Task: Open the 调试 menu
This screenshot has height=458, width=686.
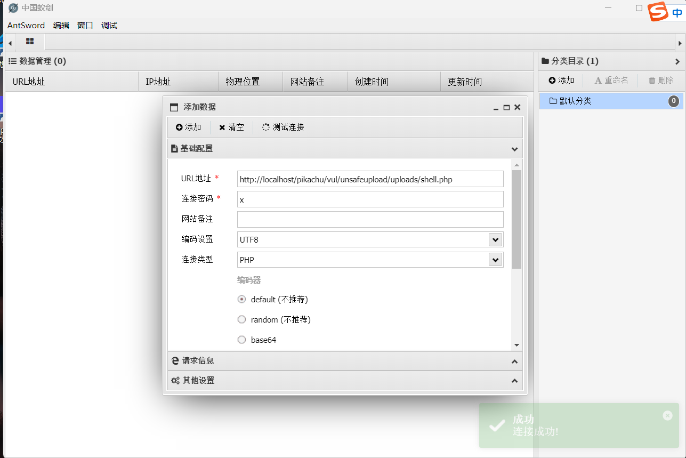Action: pos(109,26)
